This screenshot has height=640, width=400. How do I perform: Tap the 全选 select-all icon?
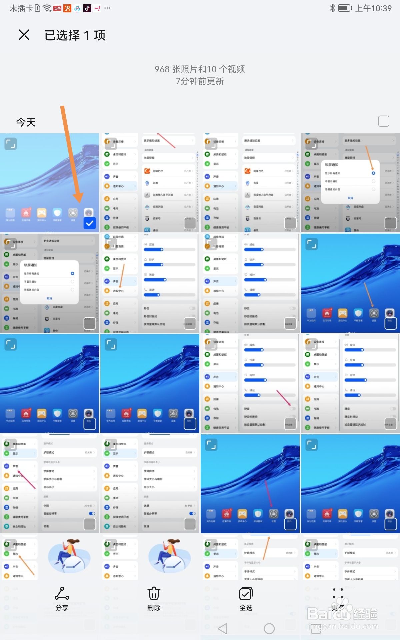pos(246,594)
